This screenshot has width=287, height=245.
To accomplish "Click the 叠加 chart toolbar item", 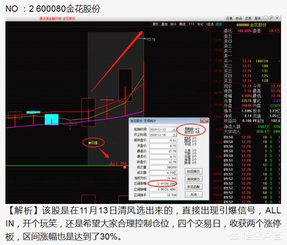I will (165, 24).
